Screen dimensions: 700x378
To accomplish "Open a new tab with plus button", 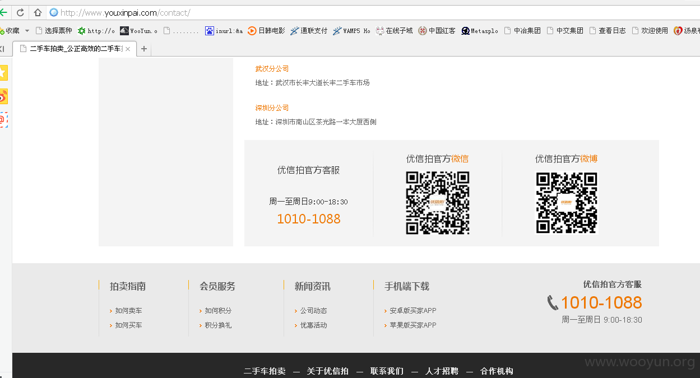I will coord(144,49).
